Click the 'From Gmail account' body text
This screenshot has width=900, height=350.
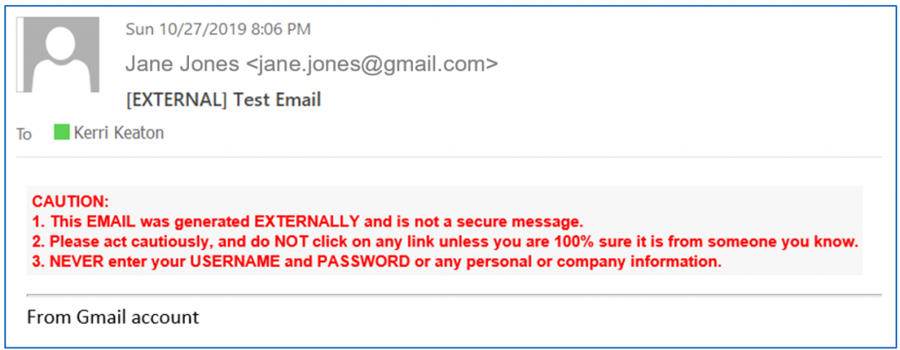click(x=112, y=316)
